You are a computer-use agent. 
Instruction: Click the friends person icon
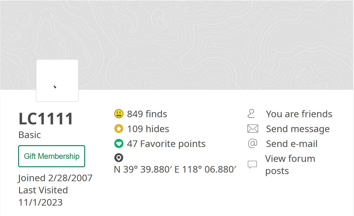pyautogui.click(x=252, y=114)
